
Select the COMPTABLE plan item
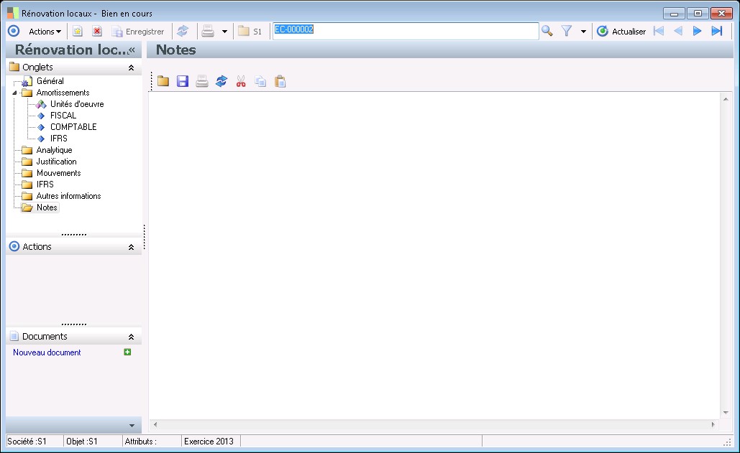[x=73, y=127]
